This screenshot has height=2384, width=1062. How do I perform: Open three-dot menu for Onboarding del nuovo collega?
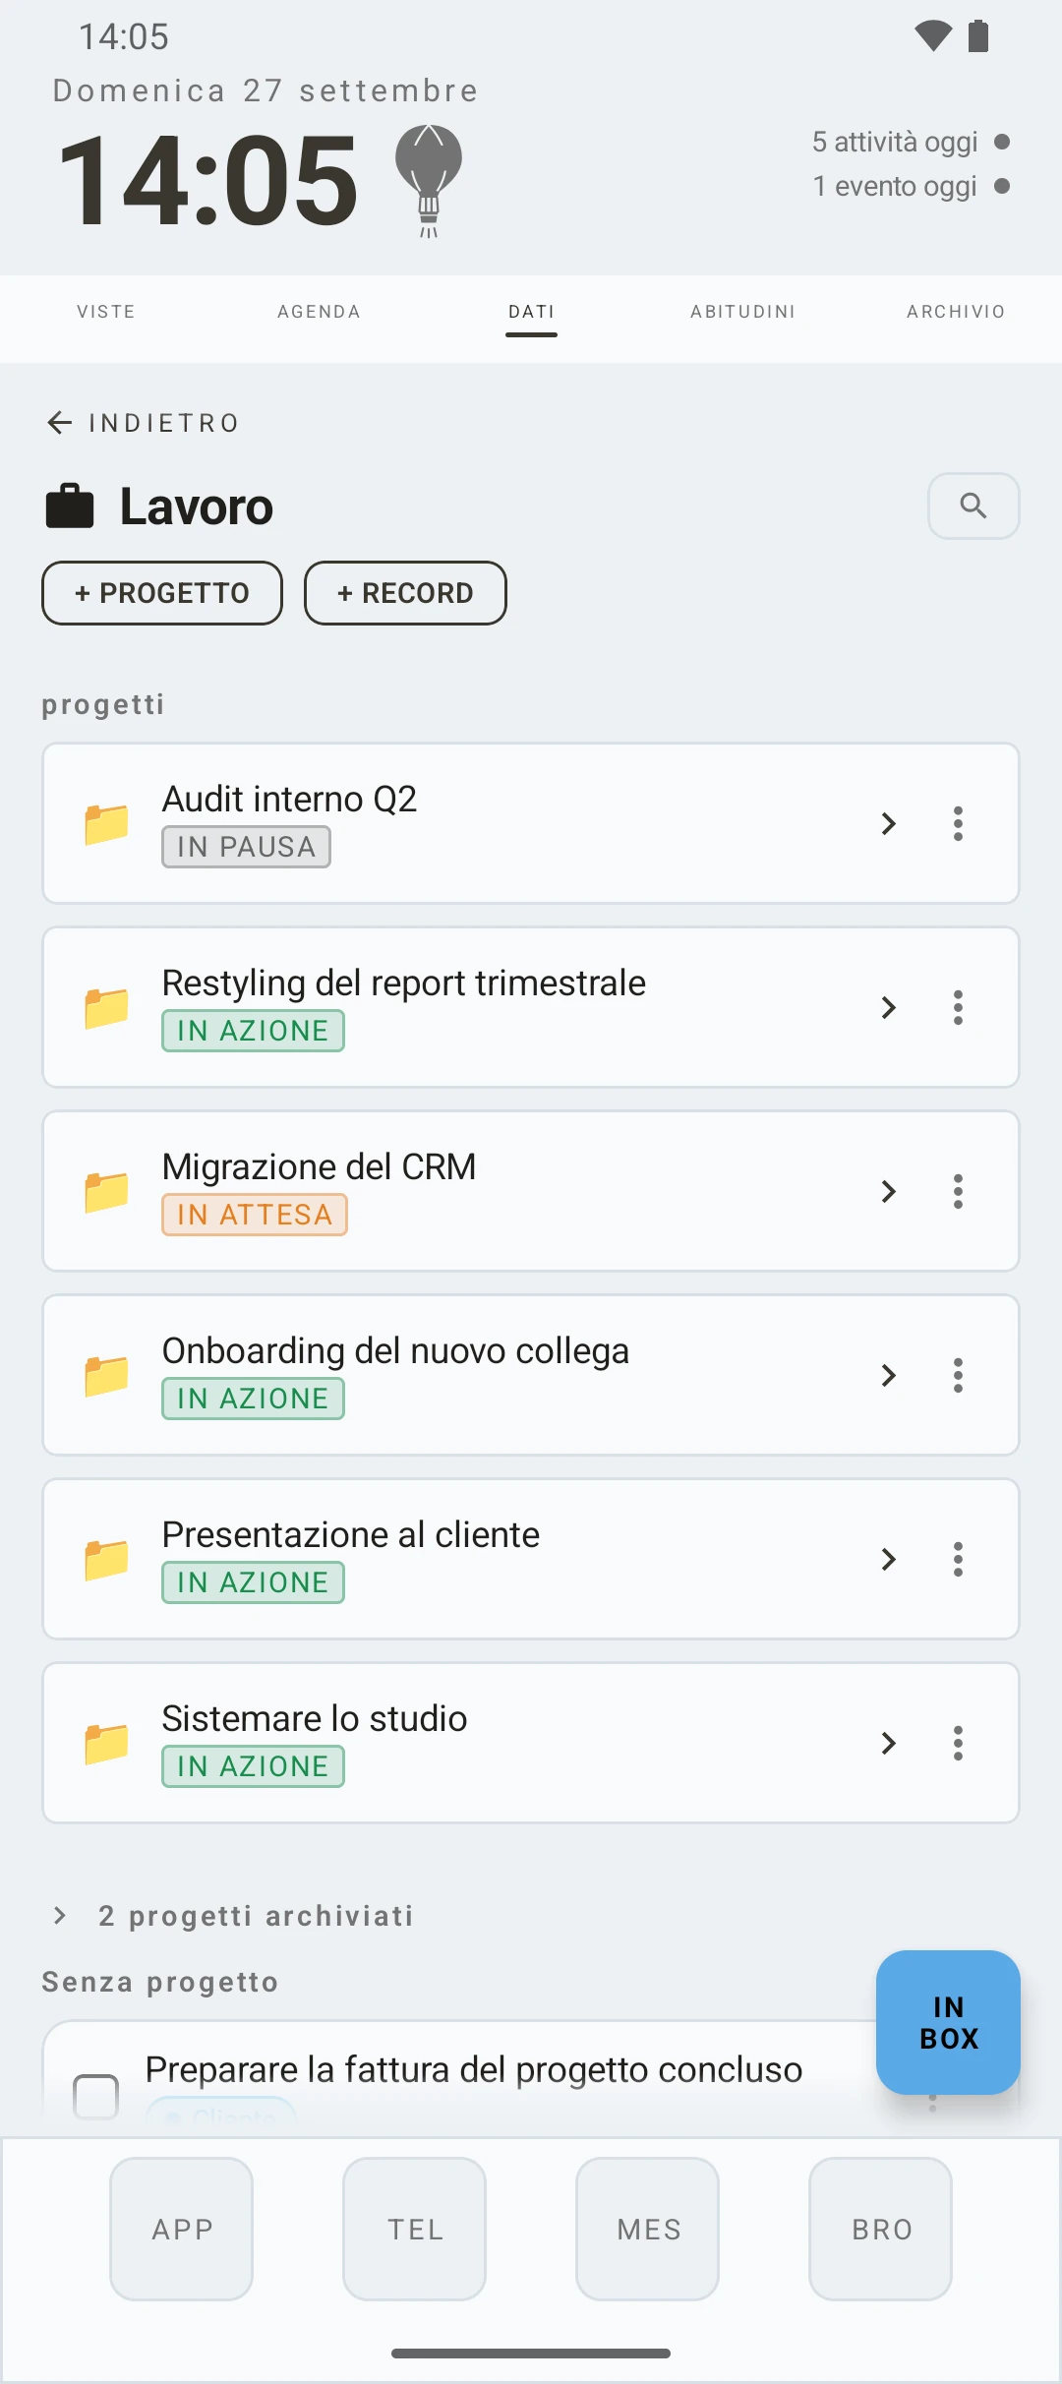pos(958,1375)
